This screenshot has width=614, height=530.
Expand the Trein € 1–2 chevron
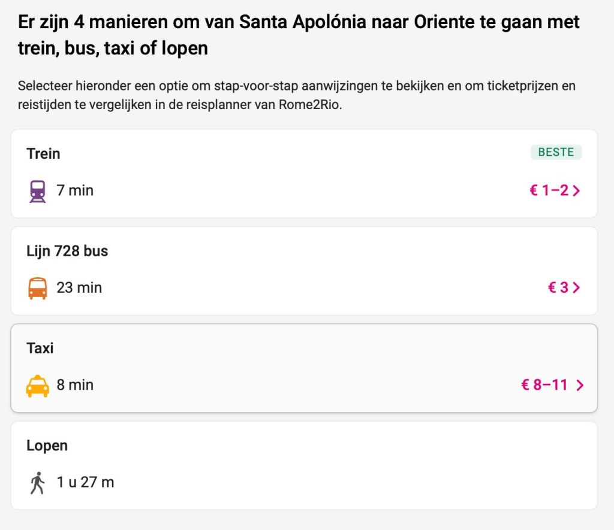coord(577,191)
